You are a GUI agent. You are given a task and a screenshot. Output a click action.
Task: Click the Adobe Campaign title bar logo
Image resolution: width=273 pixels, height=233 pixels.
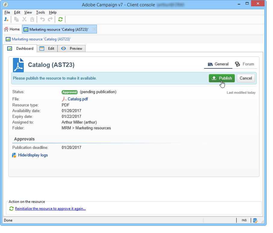click(6, 5)
